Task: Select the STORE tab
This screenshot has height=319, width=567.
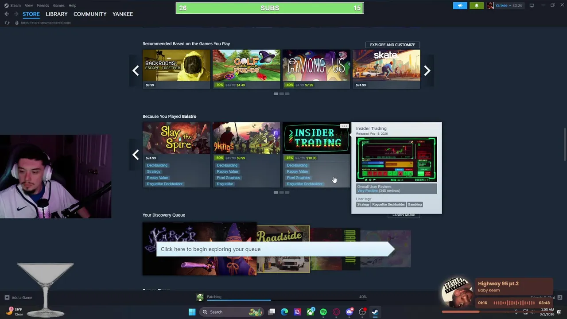Action: 31,14
